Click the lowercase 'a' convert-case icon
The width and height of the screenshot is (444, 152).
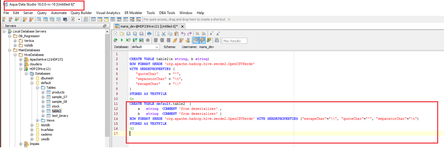coord(211,34)
